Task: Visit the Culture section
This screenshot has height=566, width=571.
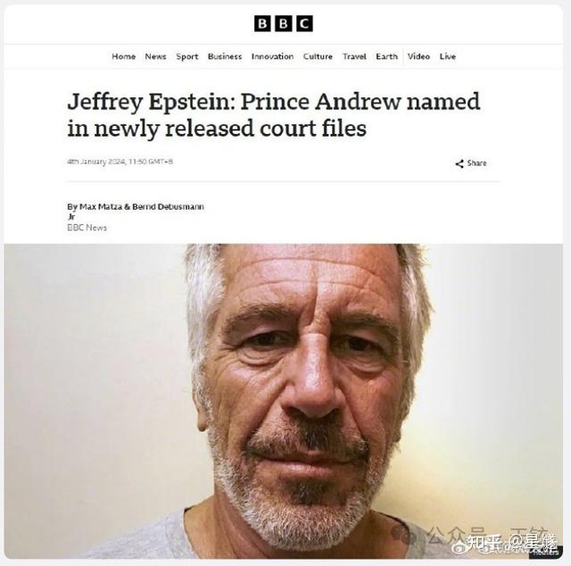Action: point(318,56)
